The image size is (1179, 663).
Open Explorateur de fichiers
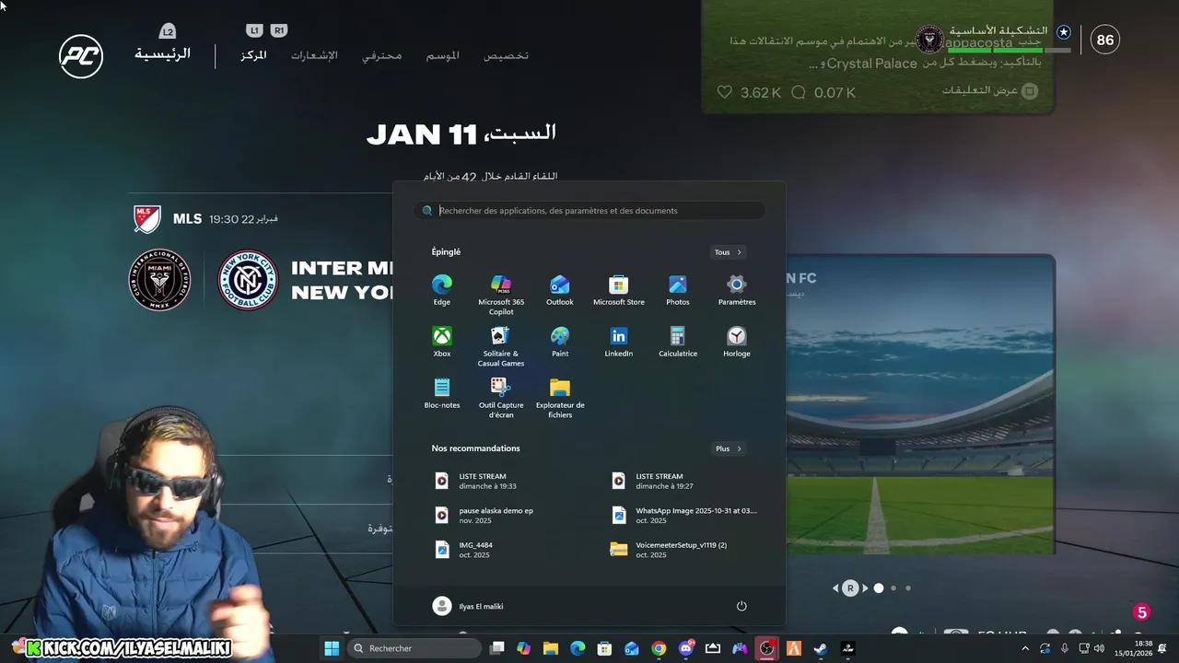tap(560, 398)
